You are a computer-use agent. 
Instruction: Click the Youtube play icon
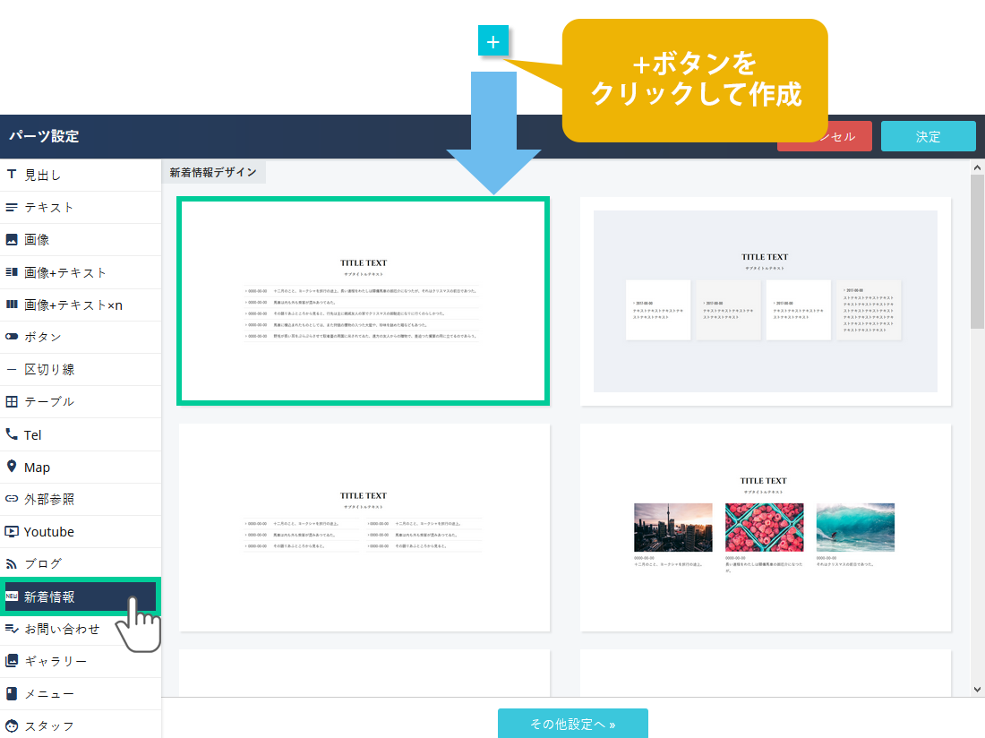pyautogui.click(x=12, y=532)
